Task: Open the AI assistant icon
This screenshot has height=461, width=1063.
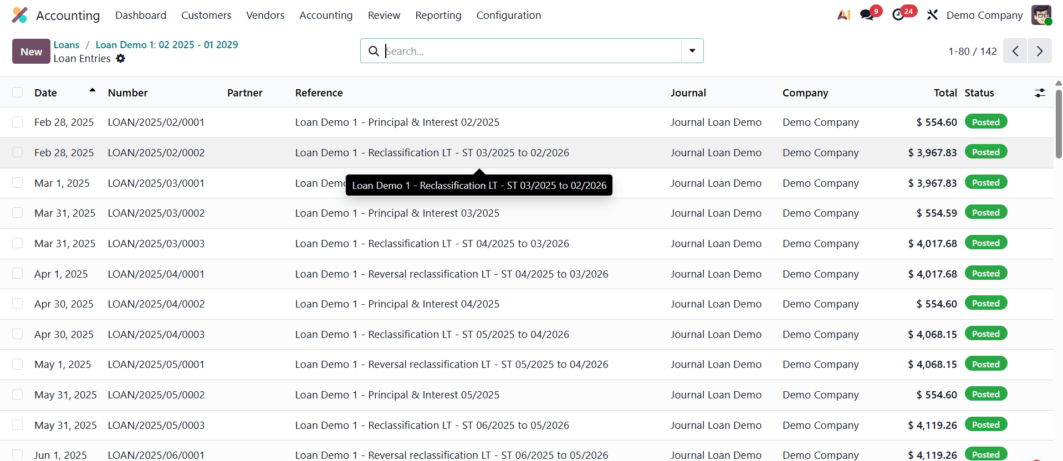Action: (x=844, y=15)
